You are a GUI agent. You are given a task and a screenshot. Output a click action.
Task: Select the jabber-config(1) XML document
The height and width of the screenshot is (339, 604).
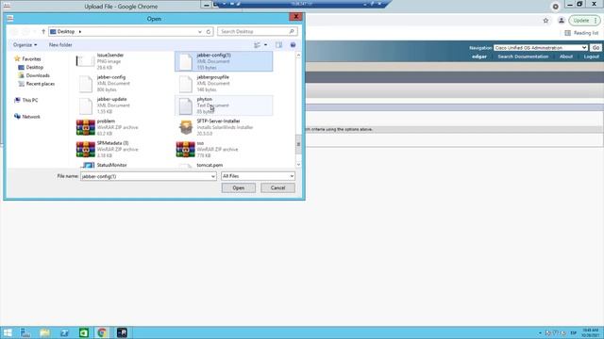224,61
